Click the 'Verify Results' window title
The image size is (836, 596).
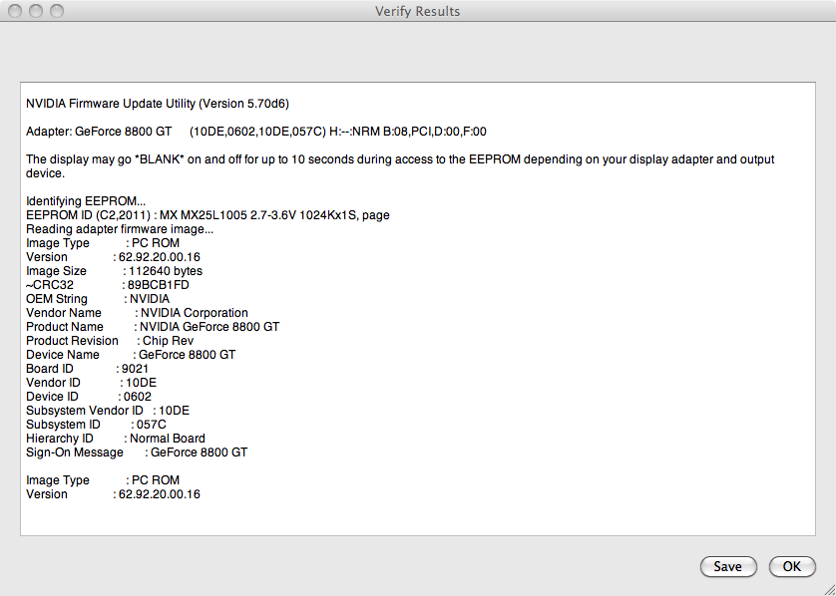tap(417, 11)
